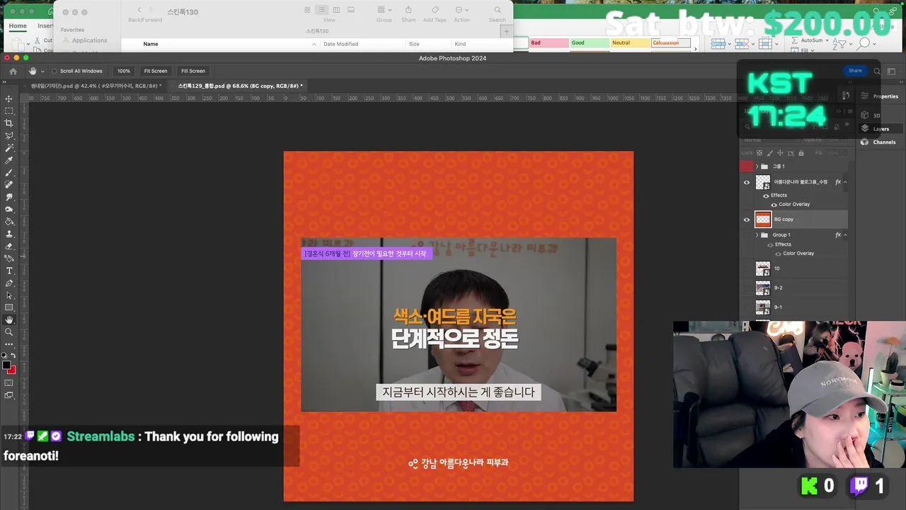Viewport: 906px width, 510px height.
Task: Click the 100% zoom button
Action: (124, 71)
